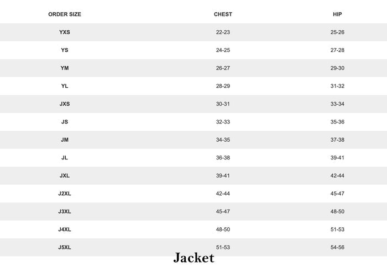The width and height of the screenshot is (387, 268).
Task: Select the J3XL chest value 45-47
Action: tap(223, 212)
